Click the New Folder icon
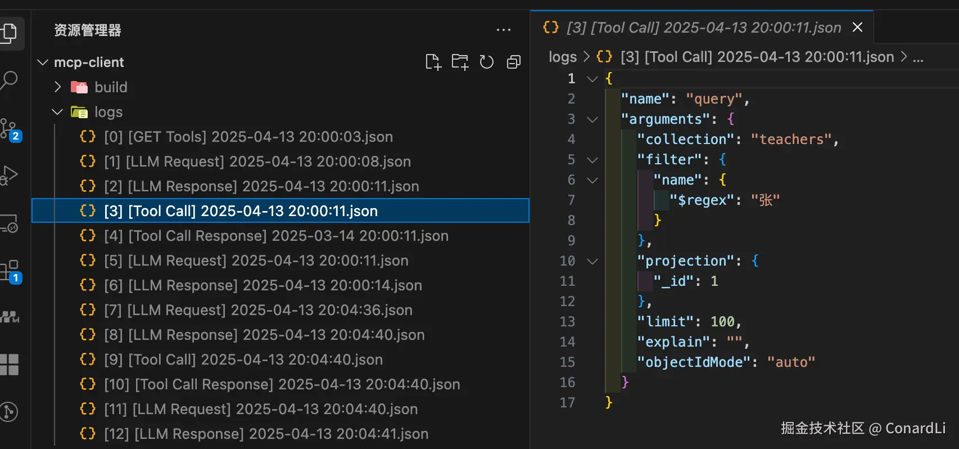Image resolution: width=959 pixels, height=449 pixels. tap(460, 62)
